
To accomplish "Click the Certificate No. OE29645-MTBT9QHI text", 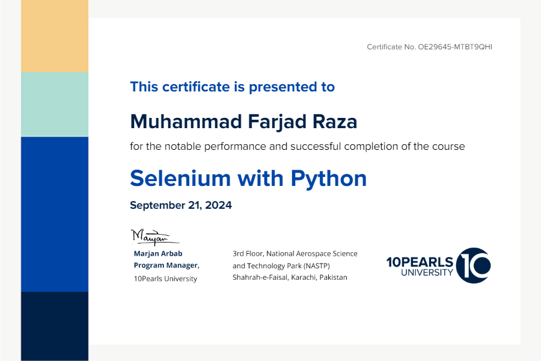I will pos(429,47).
